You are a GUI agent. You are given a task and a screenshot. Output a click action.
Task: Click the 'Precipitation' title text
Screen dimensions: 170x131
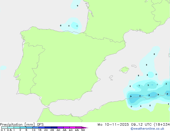(x=11, y=125)
